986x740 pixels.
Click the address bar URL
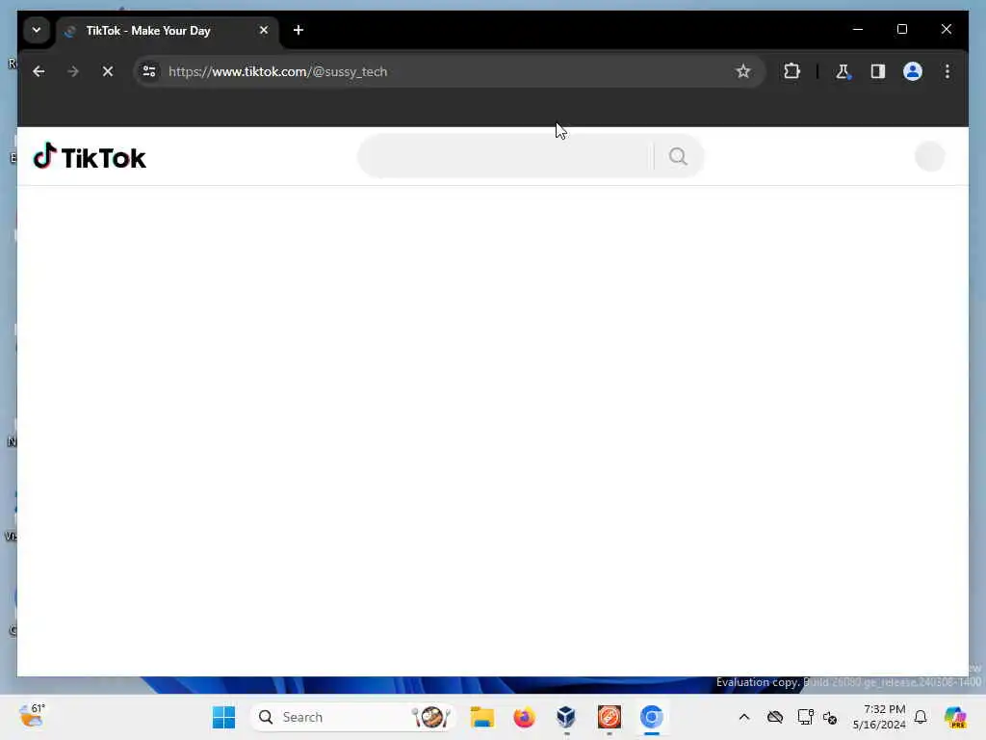pos(277,71)
